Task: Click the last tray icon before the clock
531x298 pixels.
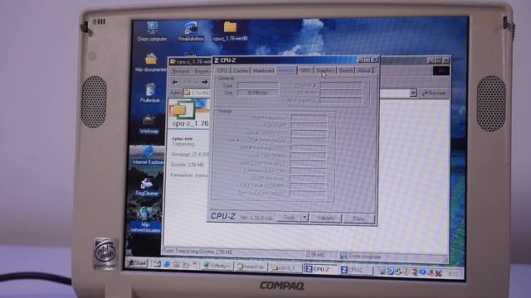Action: tap(438, 272)
